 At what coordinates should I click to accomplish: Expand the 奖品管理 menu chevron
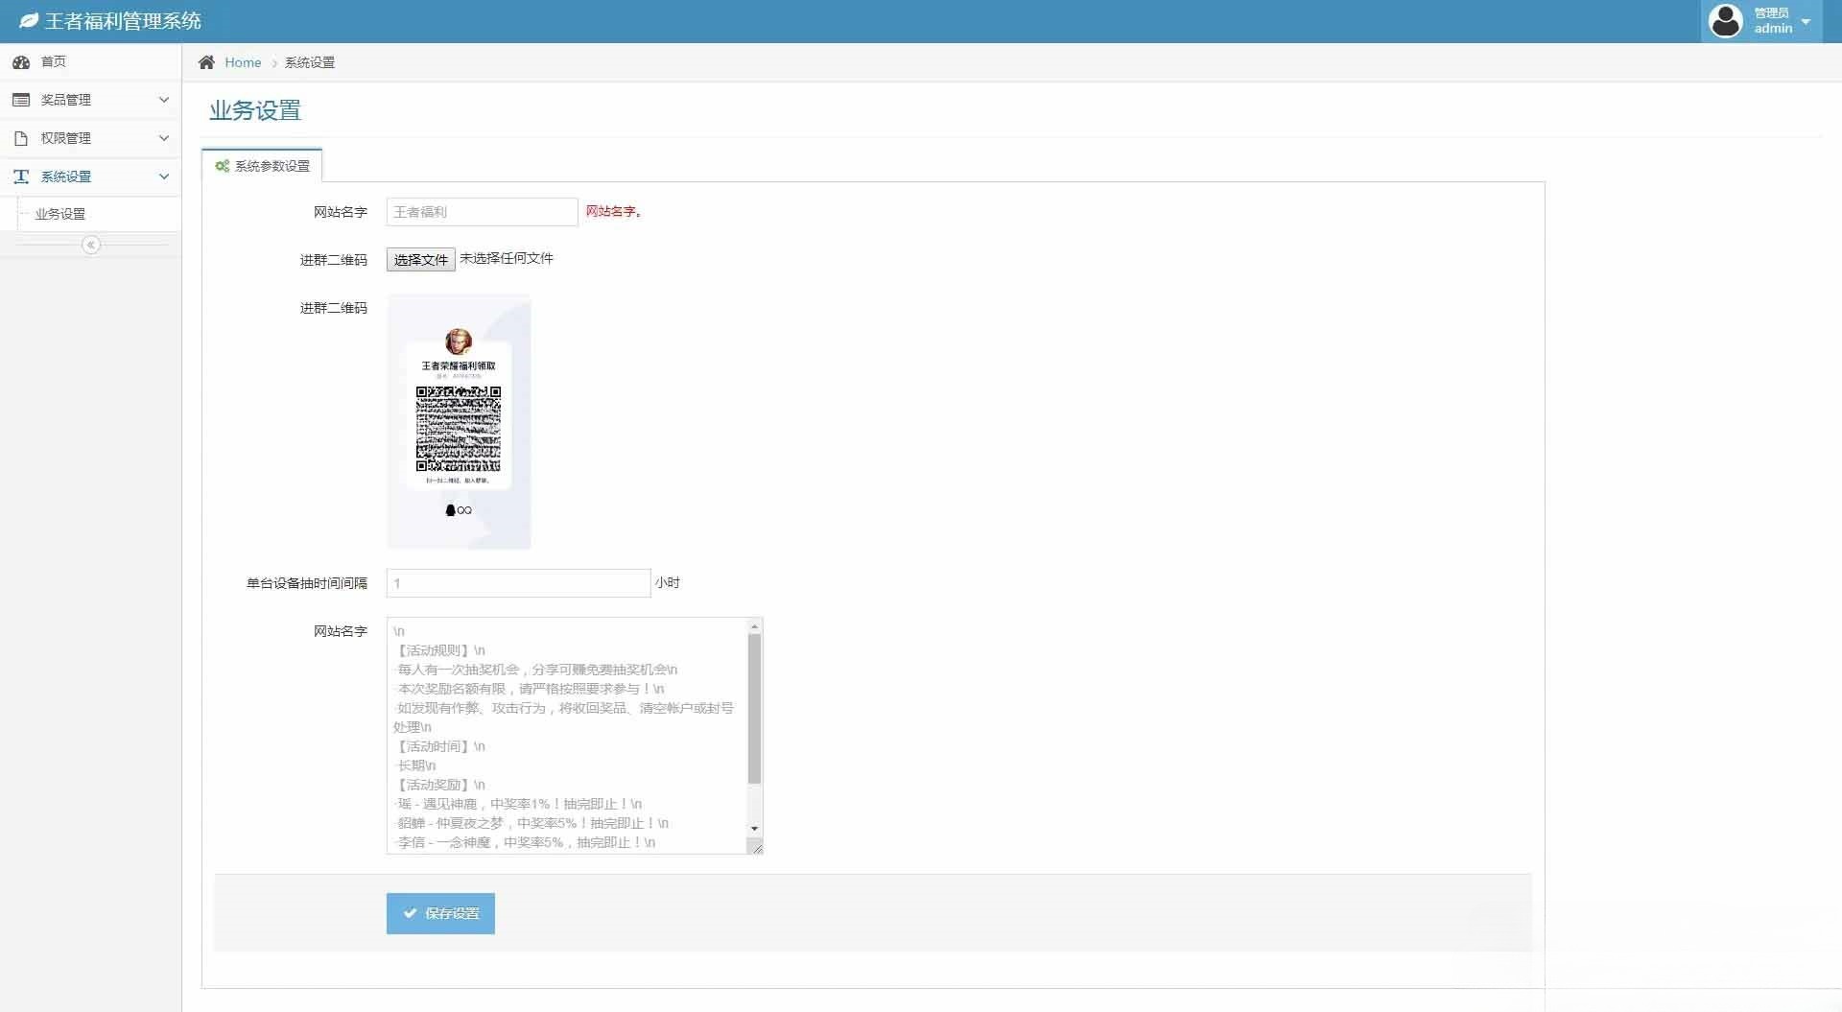point(163,100)
